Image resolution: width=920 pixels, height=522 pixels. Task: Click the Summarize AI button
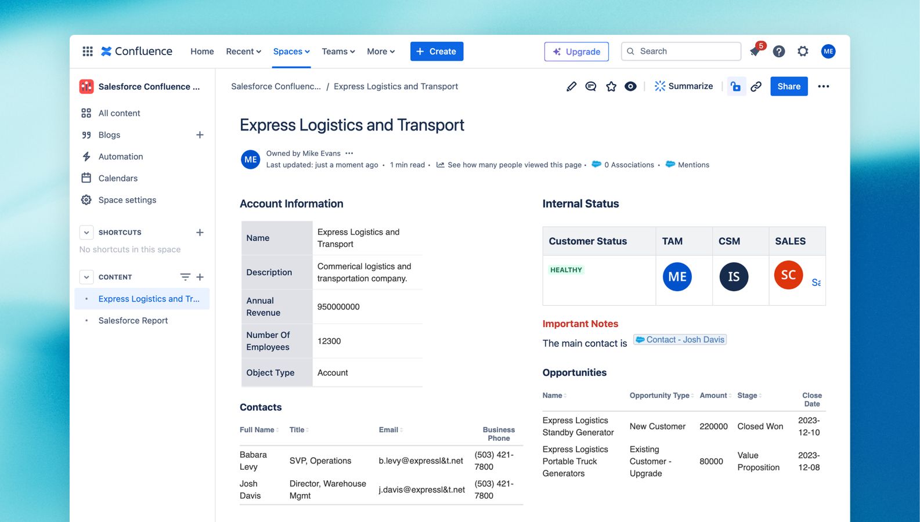coord(683,86)
